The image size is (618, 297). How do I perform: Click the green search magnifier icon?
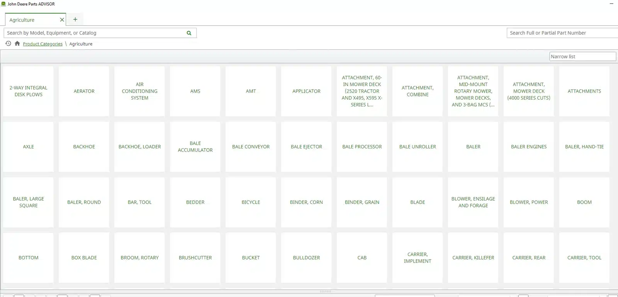click(x=189, y=33)
